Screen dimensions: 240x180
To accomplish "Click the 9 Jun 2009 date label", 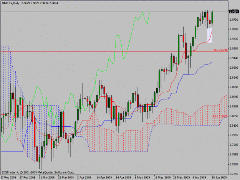I will (199, 178).
